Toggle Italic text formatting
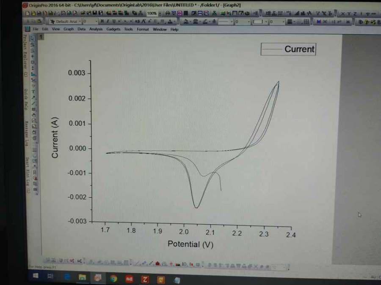This screenshot has height=285, width=381. [108, 22]
